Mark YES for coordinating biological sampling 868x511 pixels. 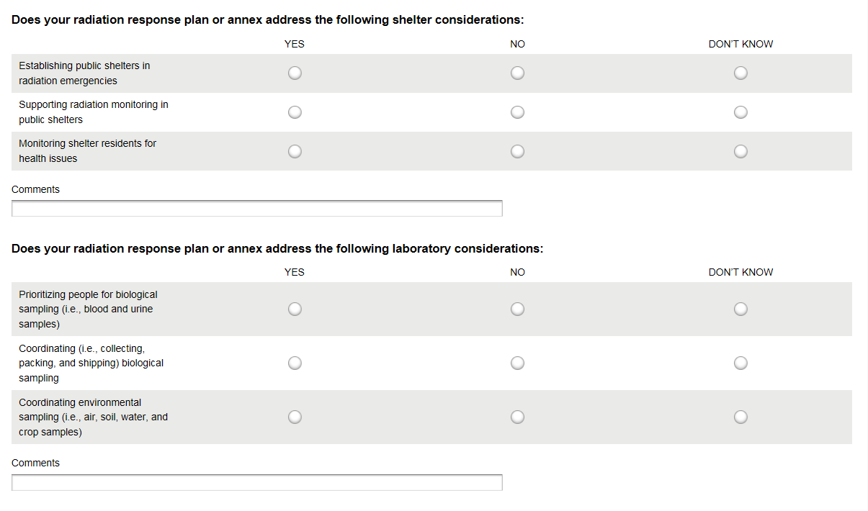pos(295,363)
